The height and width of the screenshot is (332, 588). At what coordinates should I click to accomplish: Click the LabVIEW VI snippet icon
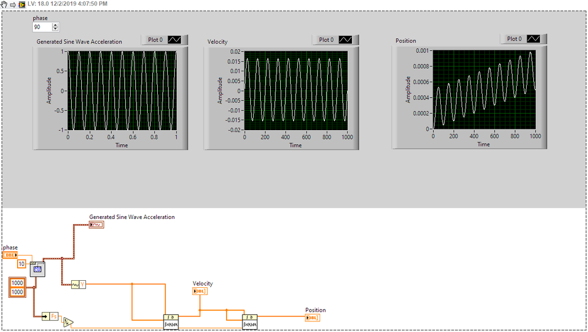pos(22,5)
